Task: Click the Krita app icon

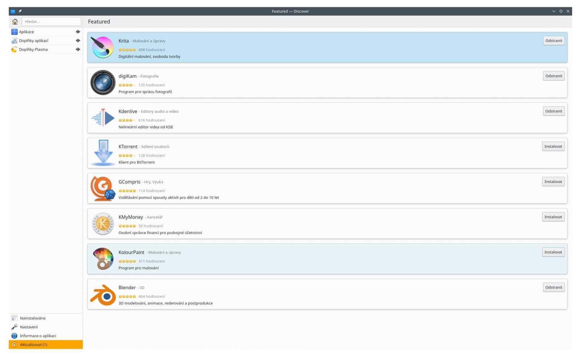Action: pyautogui.click(x=103, y=47)
